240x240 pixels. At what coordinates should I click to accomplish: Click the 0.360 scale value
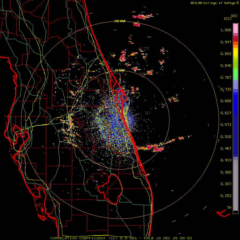pyautogui.click(x=226, y=172)
